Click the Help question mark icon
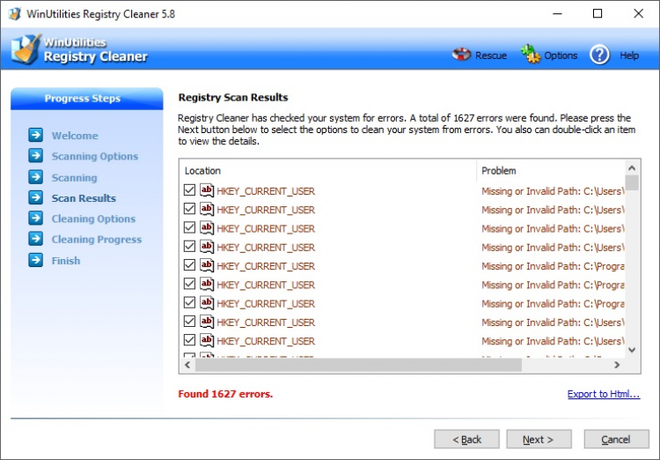The height and width of the screenshot is (460, 660). click(x=599, y=55)
